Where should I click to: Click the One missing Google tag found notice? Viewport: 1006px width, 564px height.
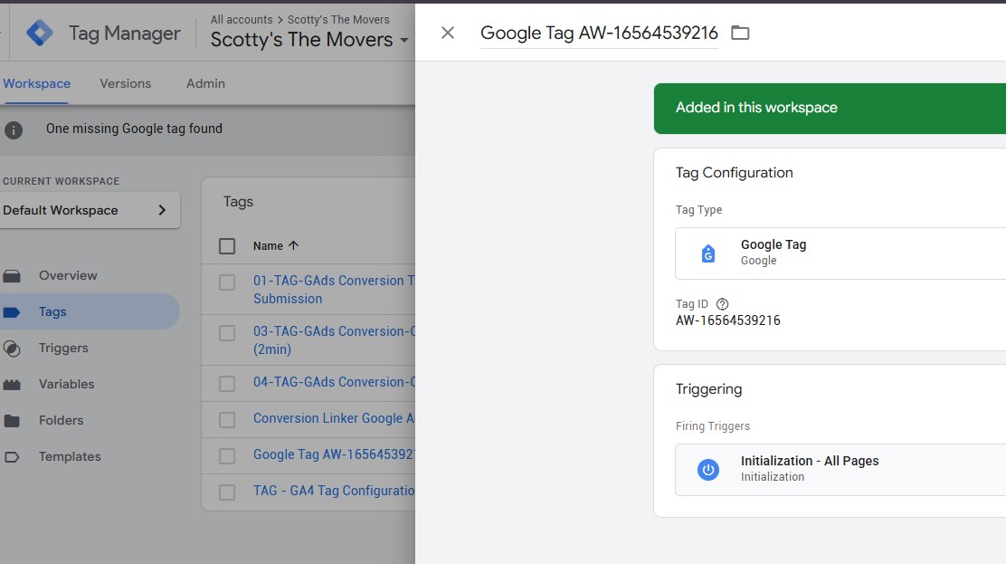tap(134, 129)
